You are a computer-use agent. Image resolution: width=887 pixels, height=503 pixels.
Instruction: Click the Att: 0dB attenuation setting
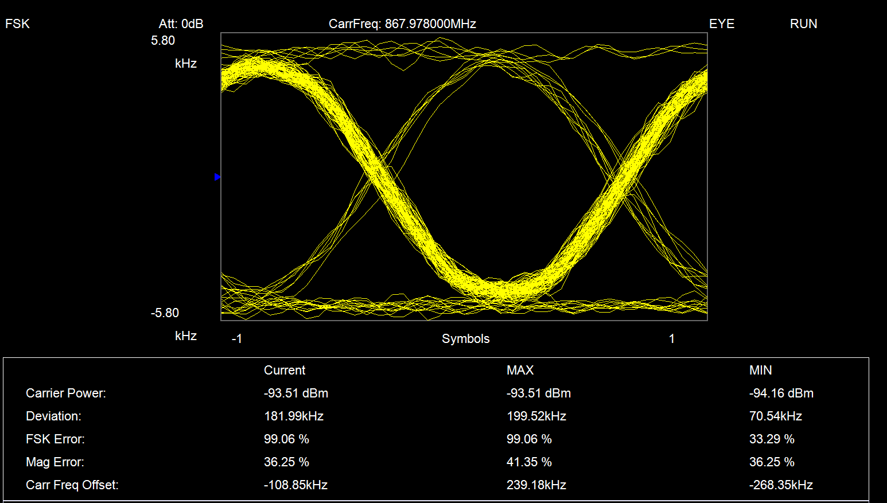(181, 24)
